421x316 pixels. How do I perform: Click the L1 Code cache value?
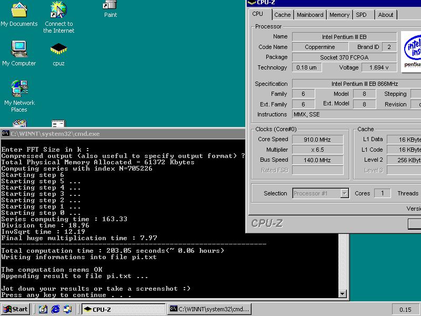coord(404,150)
